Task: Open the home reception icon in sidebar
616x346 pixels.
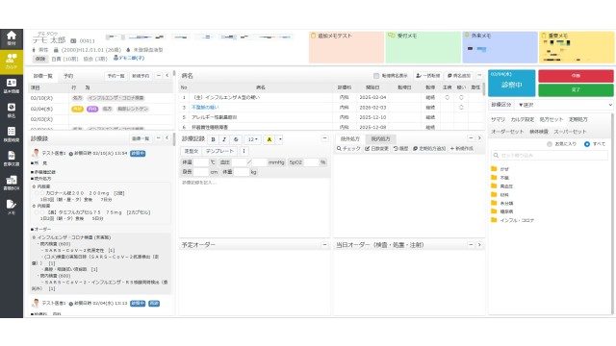Action: (x=12, y=38)
